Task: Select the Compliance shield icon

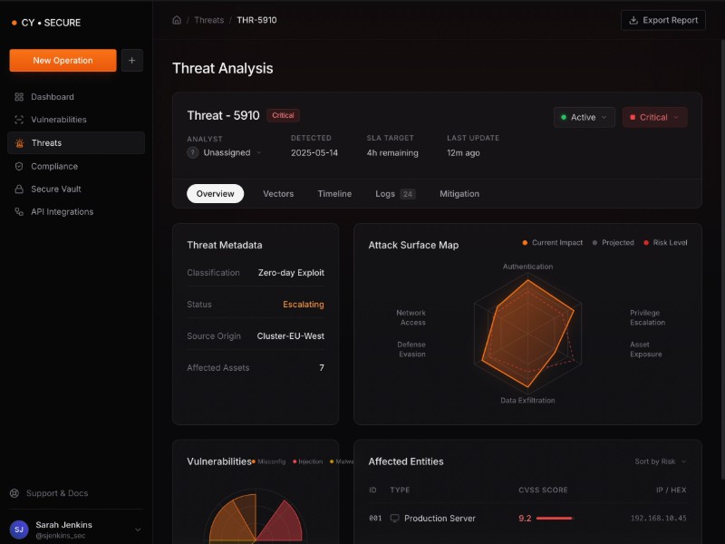Action: coord(20,166)
